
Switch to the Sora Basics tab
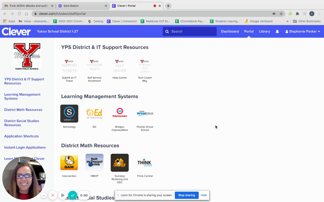coord(83,6)
